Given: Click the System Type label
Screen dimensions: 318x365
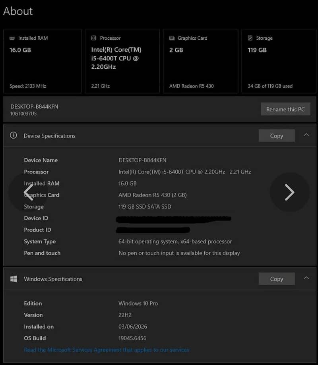Looking at the screenshot, I should [x=40, y=241].
